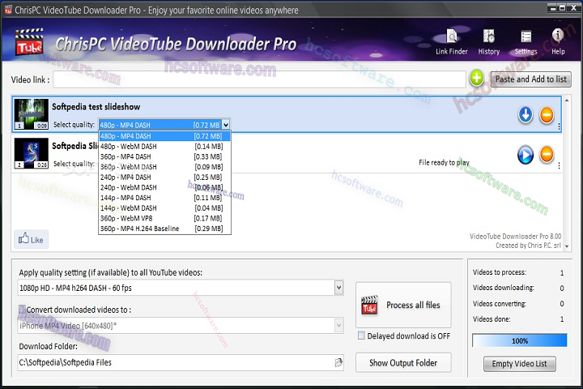The height and width of the screenshot is (389, 583).
Task: Click Videos done count
Action: 562,319
